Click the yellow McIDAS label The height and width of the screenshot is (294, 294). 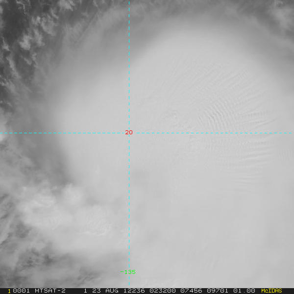point(271,291)
